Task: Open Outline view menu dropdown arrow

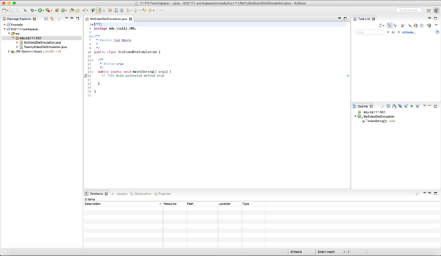Action: pos(424,106)
